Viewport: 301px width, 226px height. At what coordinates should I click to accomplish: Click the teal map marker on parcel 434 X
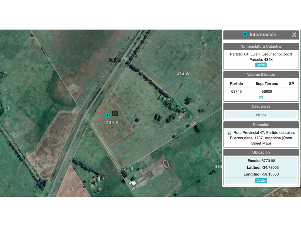click(x=108, y=116)
